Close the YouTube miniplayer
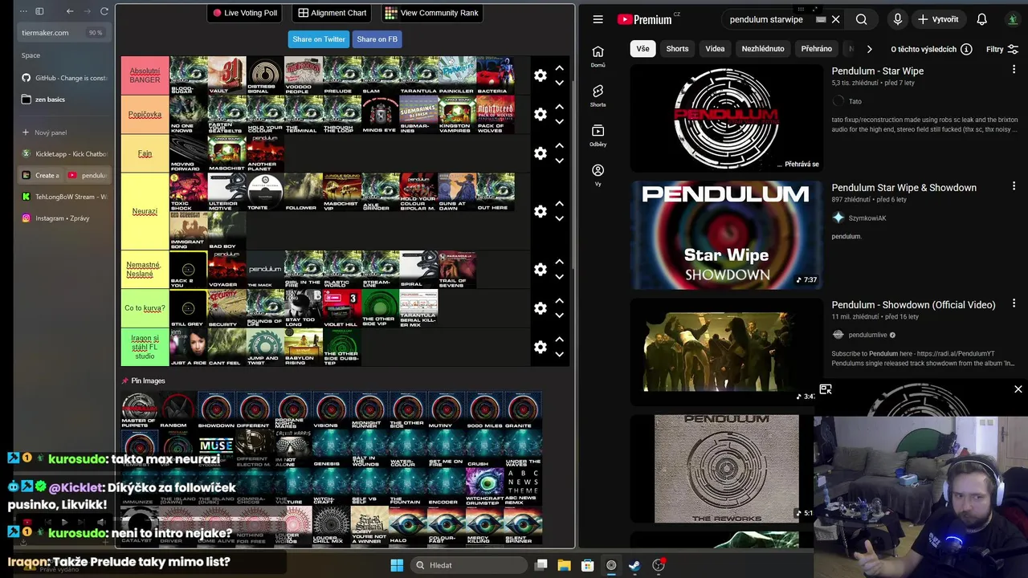The image size is (1028, 578). point(1018,389)
